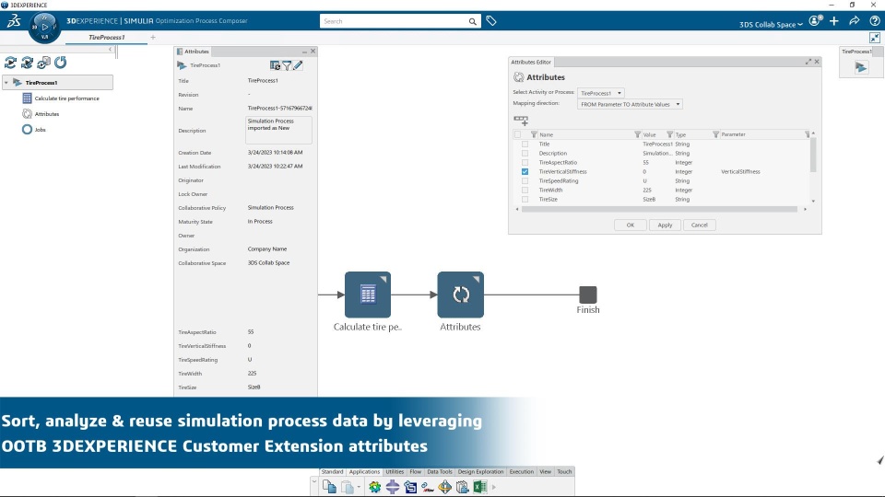Screen dimensions: 885x497
Task: Check the TireSpeedRating row checkbox
Action: [525, 181]
